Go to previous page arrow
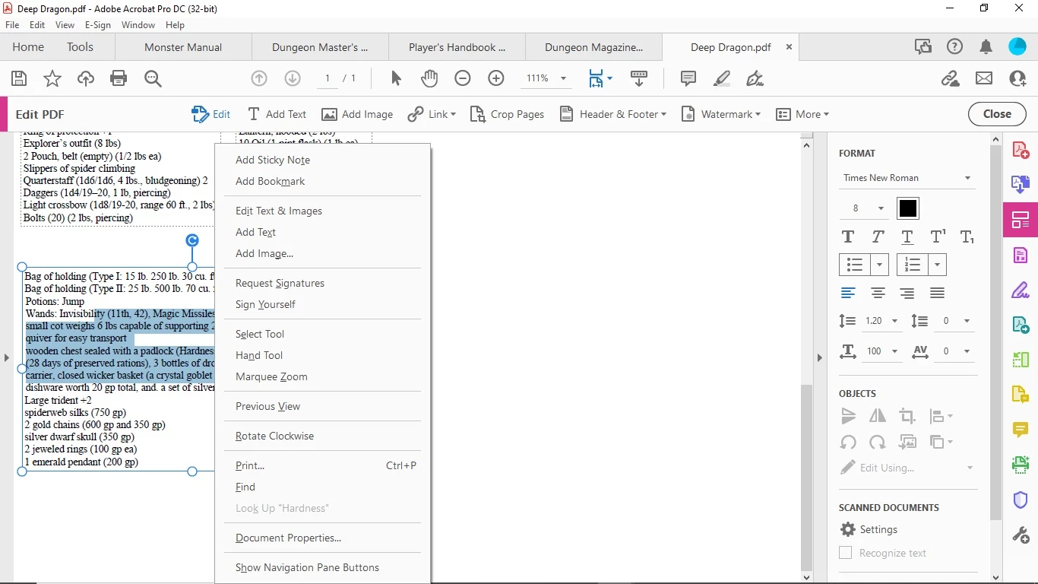This screenshot has height=584, width=1038. [259, 78]
